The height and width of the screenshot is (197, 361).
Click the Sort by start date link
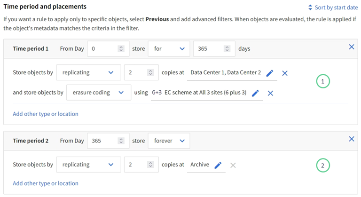point(332,8)
